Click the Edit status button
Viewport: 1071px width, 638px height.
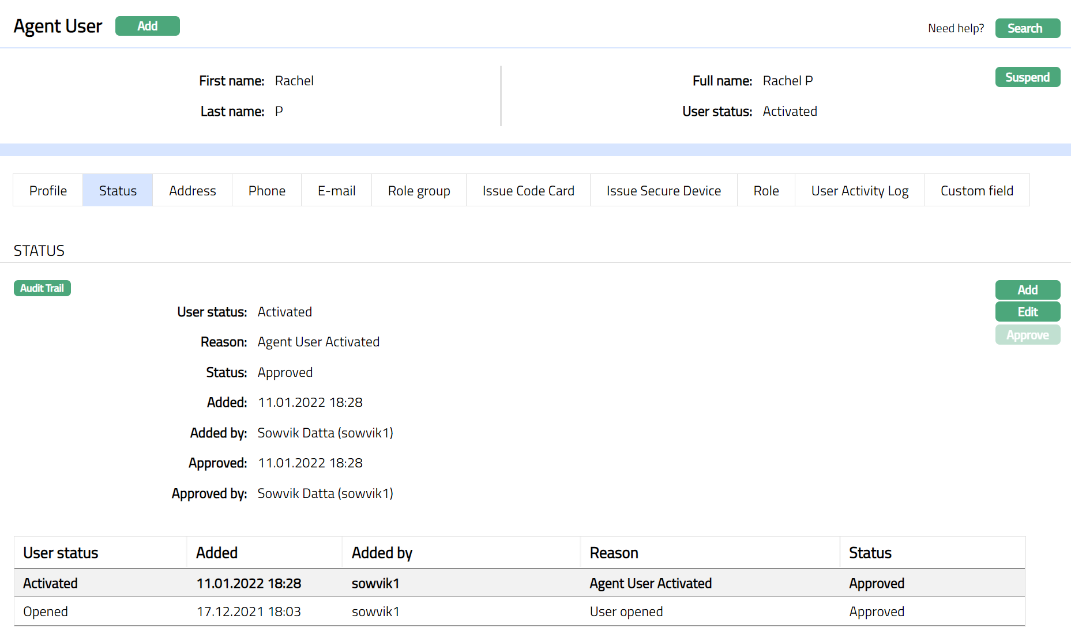1027,312
